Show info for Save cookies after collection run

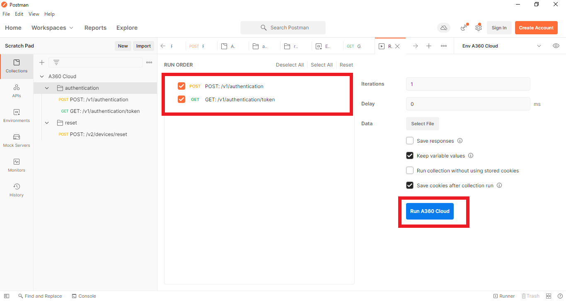[x=499, y=186]
